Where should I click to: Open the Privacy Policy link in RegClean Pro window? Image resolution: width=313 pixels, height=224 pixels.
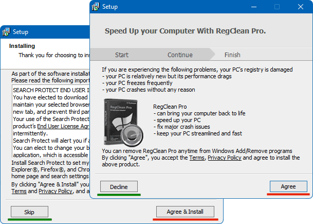225,158
